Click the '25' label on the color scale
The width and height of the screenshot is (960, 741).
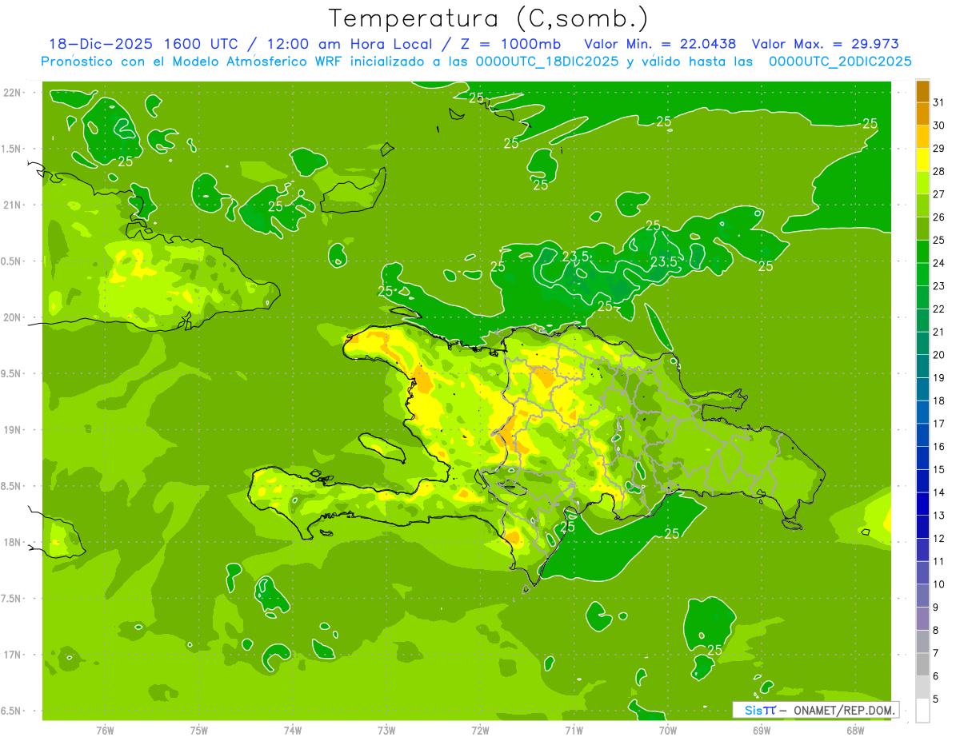(939, 240)
